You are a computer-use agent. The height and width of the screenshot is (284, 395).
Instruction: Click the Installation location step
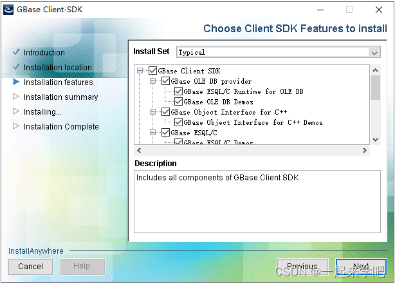(58, 68)
